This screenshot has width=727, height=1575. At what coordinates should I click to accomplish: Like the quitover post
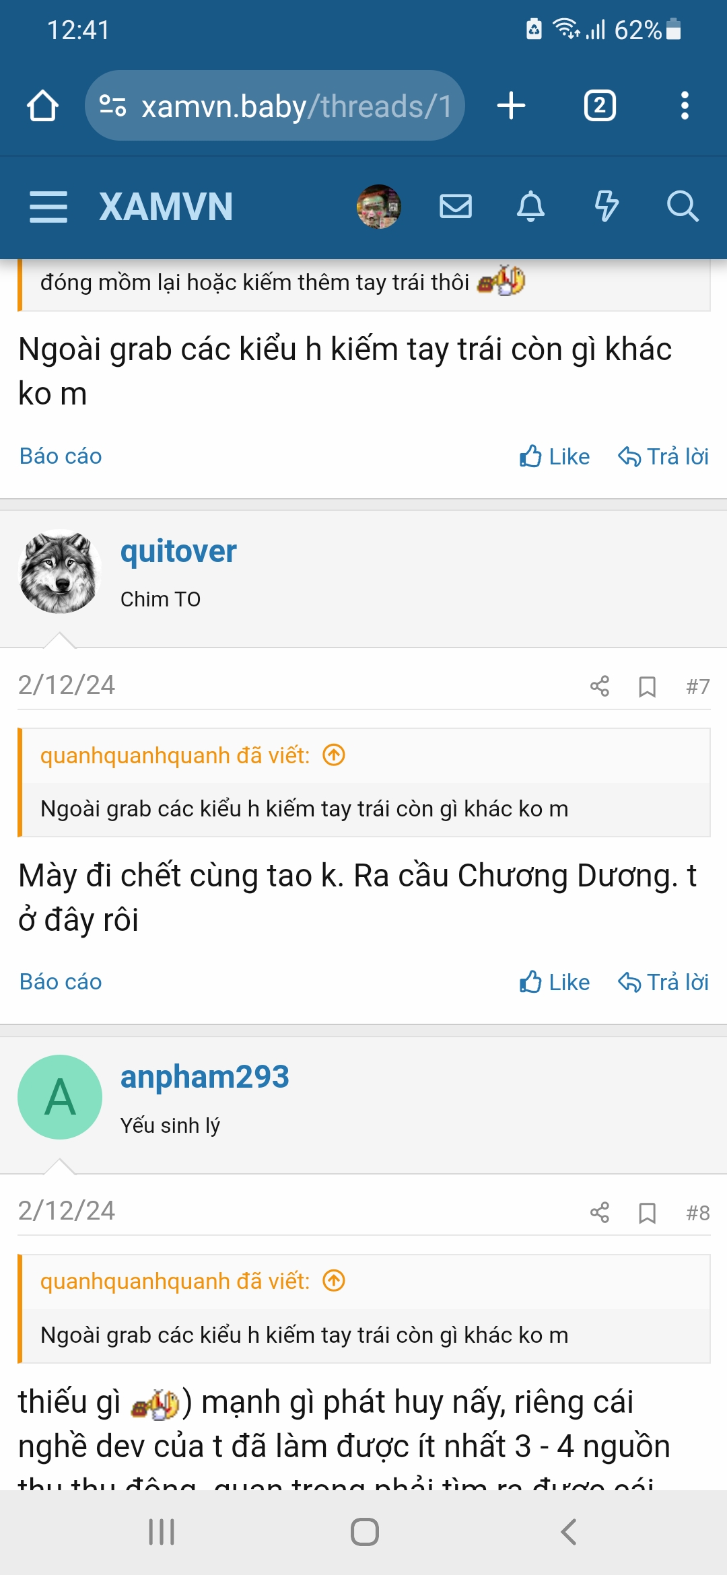[x=555, y=983]
